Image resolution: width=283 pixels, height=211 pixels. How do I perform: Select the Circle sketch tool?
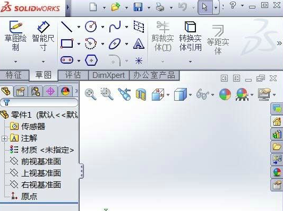click(x=91, y=27)
